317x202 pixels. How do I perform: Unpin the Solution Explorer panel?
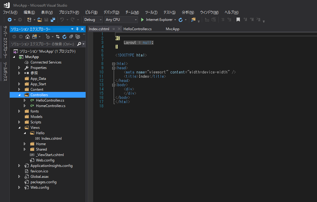[78, 29]
